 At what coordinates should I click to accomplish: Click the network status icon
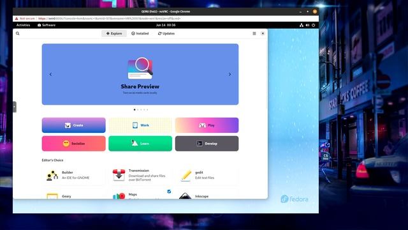tap(302, 25)
